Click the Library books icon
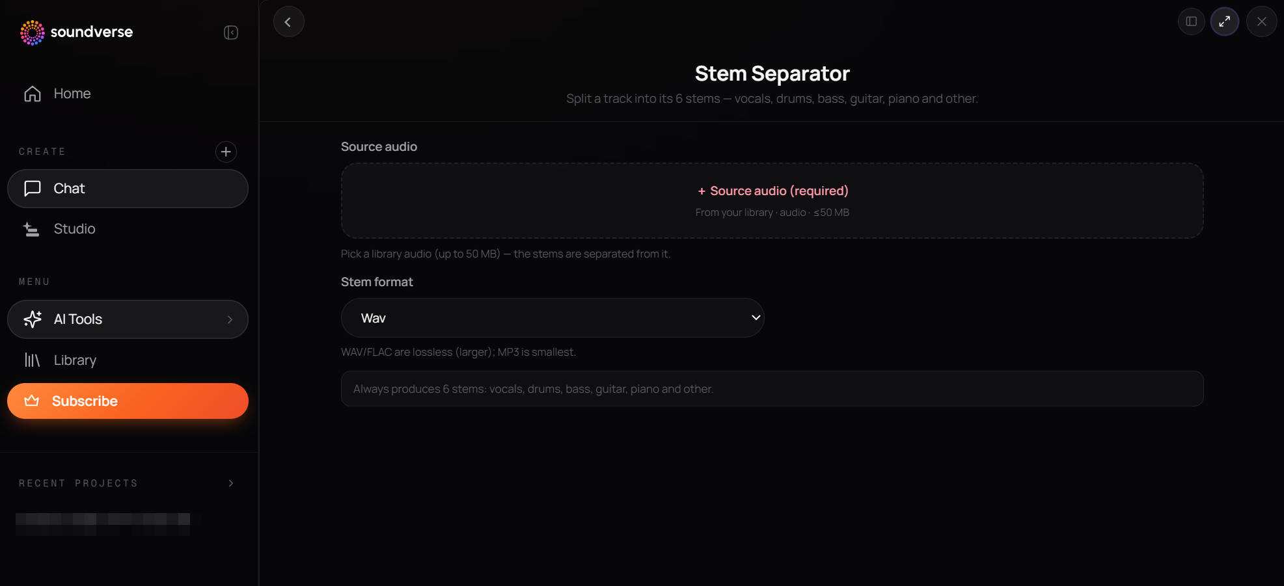Viewport: 1284px width, 586px height. tap(33, 360)
